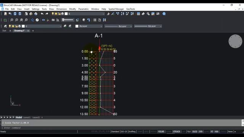Click the Save icon

pyautogui.click(x=15, y=14)
